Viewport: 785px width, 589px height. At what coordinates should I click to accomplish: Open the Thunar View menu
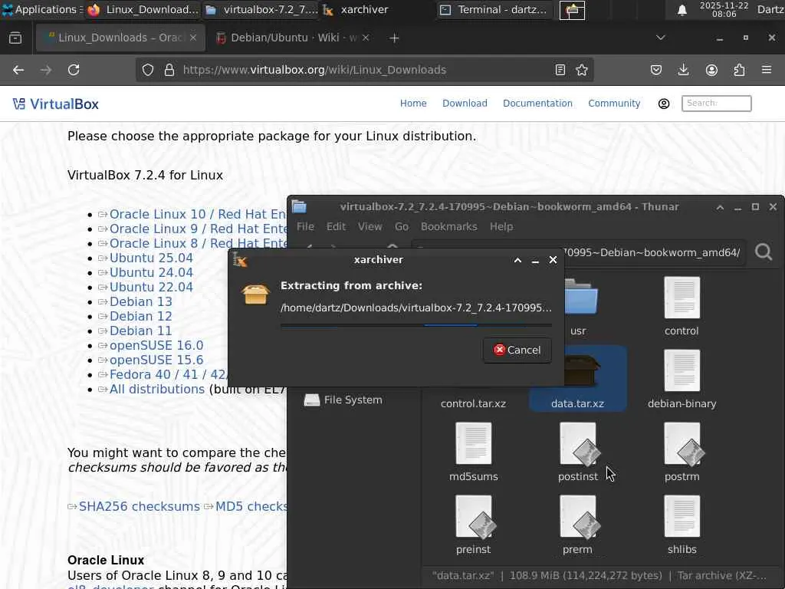[370, 226]
